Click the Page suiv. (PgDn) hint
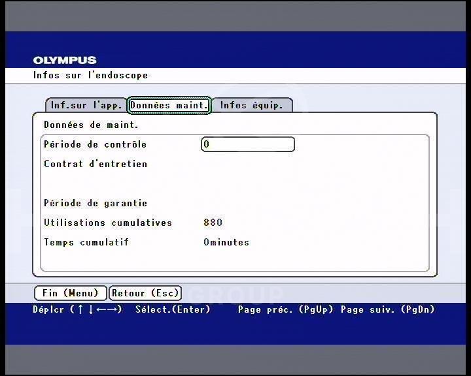Image resolution: width=471 pixels, height=376 pixels. point(388,309)
